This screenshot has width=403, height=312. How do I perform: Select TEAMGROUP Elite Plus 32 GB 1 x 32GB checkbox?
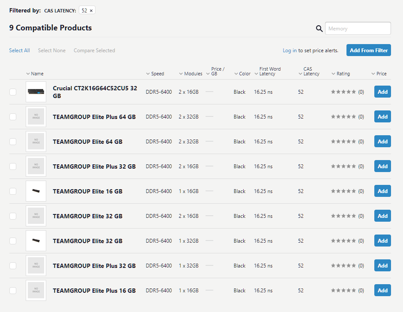(x=13, y=266)
